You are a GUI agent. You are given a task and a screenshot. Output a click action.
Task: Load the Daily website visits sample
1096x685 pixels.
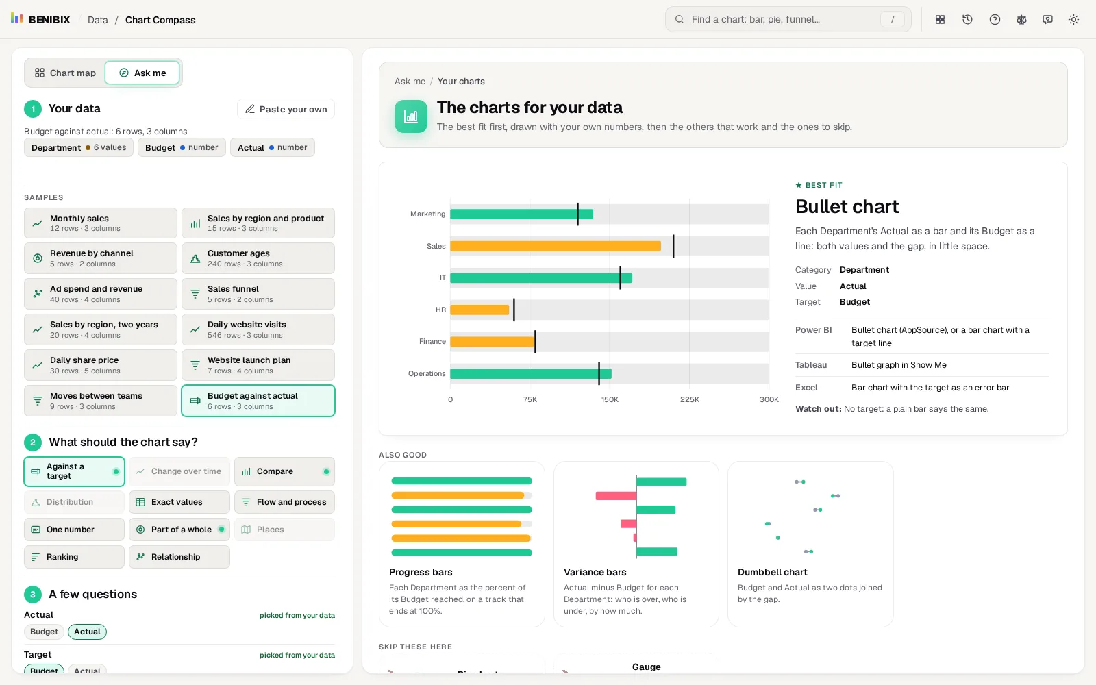pyautogui.click(x=258, y=329)
